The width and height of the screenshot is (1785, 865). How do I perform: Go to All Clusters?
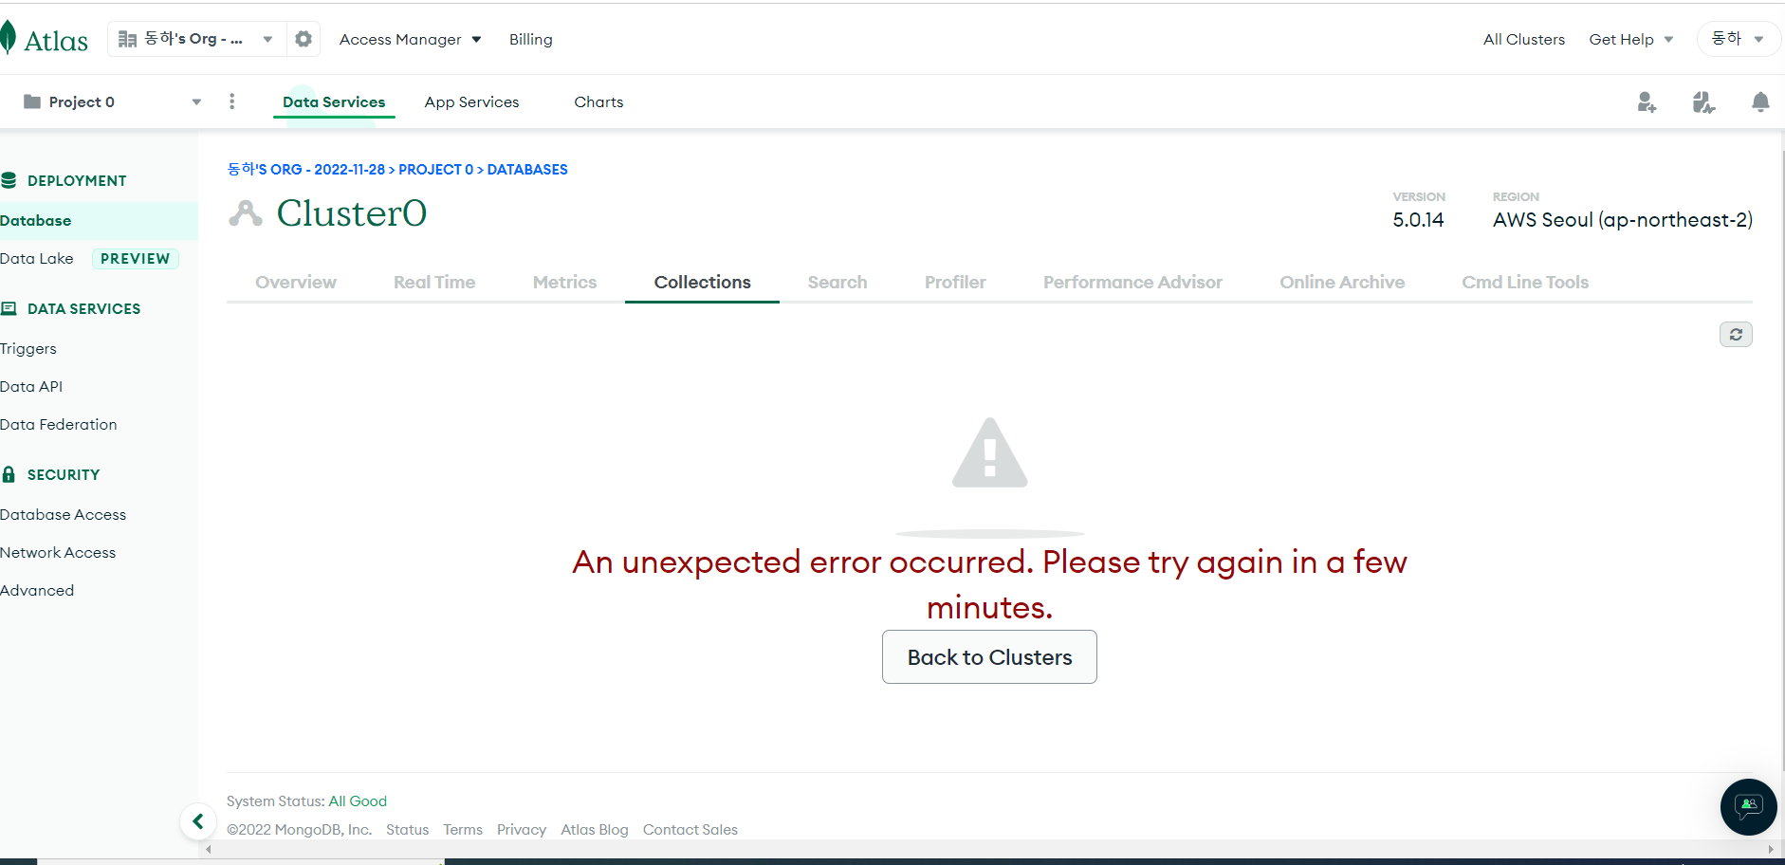click(1524, 39)
